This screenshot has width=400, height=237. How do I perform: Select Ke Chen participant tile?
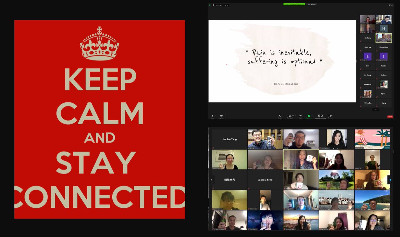384,75
